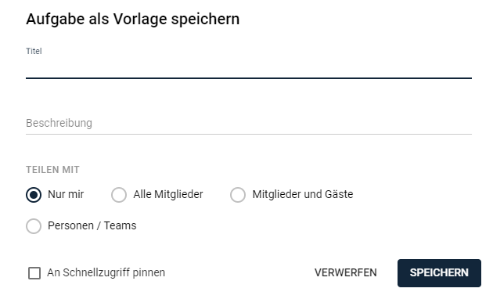Click the 'Alle Mitglieder' label text
Image resolution: width=493 pixels, height=299 pixels.
pos(168,194)
